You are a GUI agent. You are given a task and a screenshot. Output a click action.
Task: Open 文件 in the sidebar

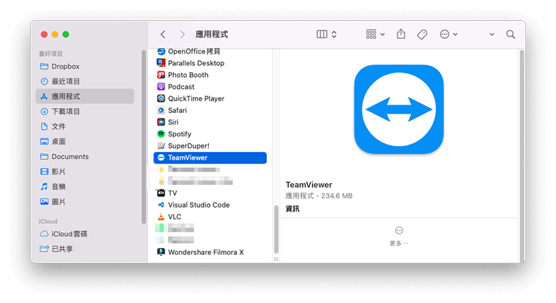tap(85, 127)
